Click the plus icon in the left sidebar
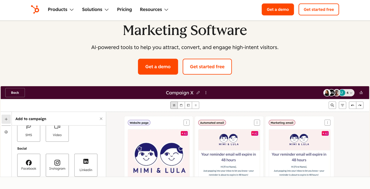370x189 pixels. tap(6, 119)
